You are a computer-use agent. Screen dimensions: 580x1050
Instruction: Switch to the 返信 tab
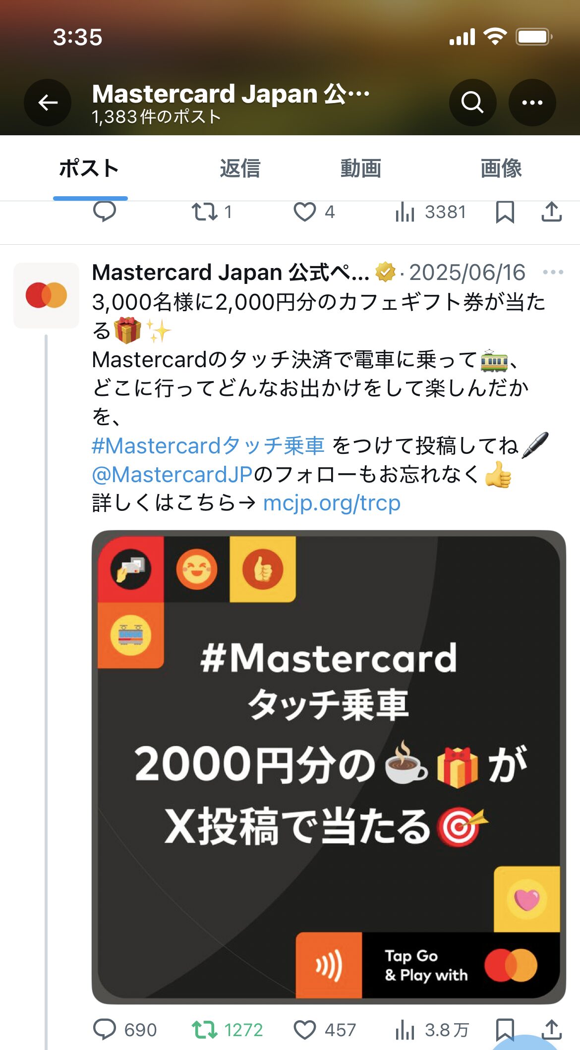click(x=240, y=168)
